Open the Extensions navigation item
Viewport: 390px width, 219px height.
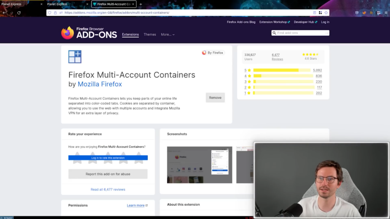tap(130, 35)
